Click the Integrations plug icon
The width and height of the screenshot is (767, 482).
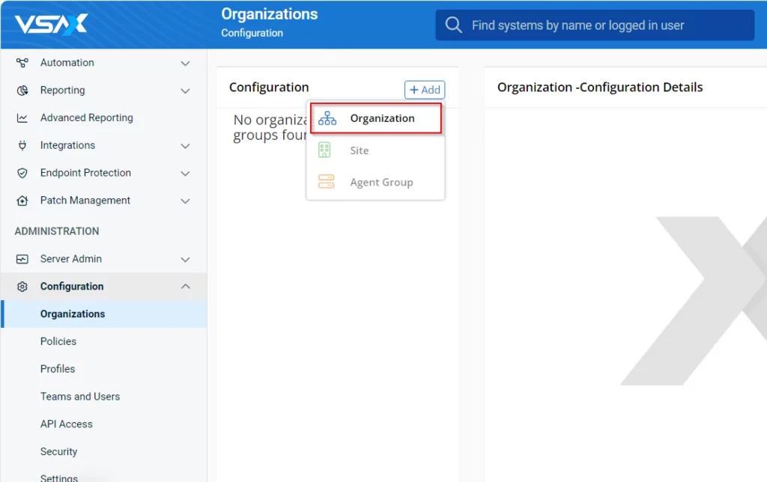22,145
